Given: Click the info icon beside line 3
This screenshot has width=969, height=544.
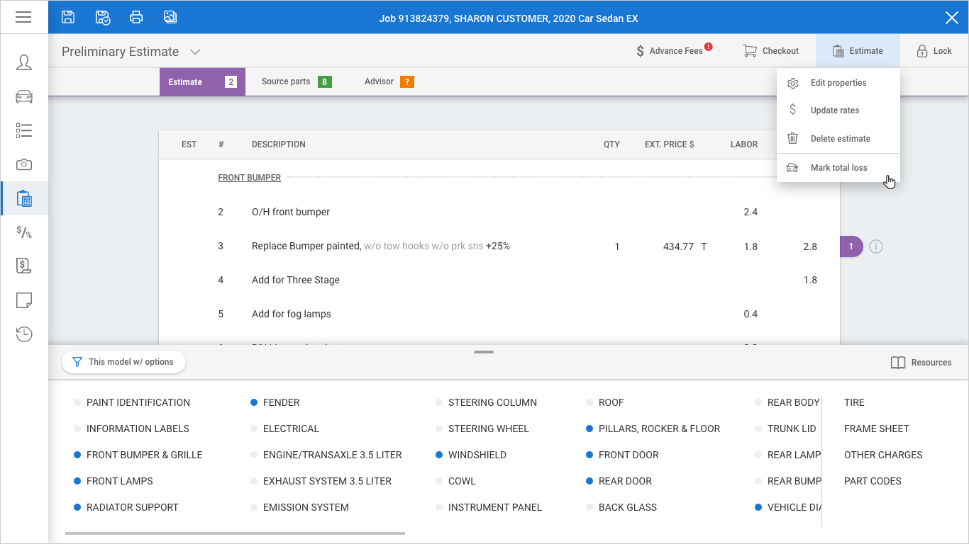Looking at the screenshot, I should (876, 246).
